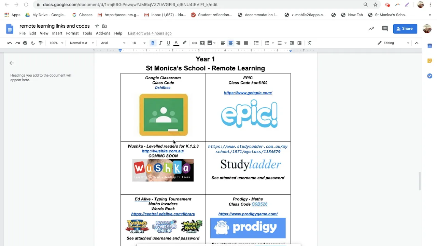The width and height of the screenshot is (437, 246).
Task: Set left text alignment
Action: (223, 43)
